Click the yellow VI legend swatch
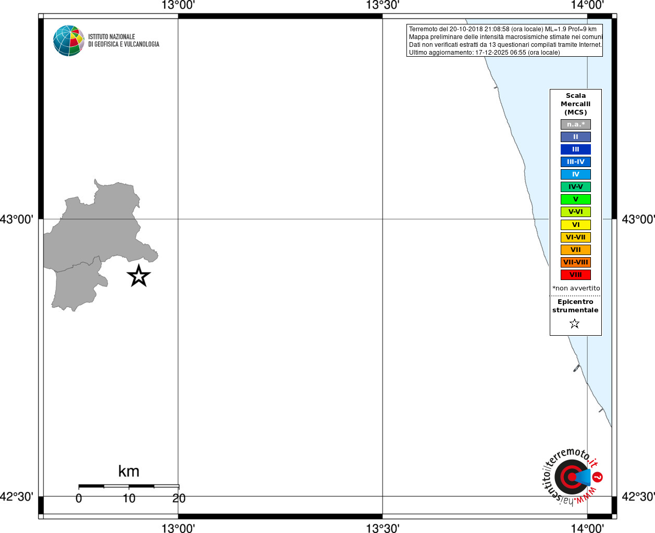 tap(575, 225)
